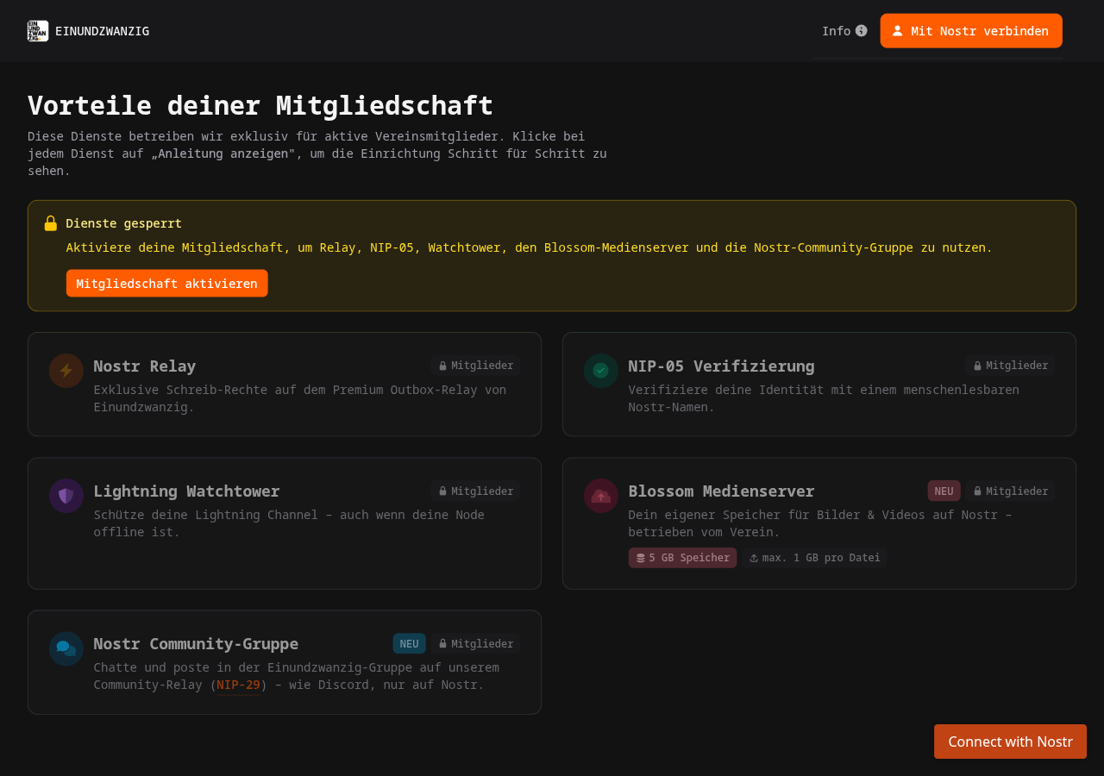Open the NIP-29 link
Image resolution: width=1104 pixels, height=776 pixels.
point(239,685)
